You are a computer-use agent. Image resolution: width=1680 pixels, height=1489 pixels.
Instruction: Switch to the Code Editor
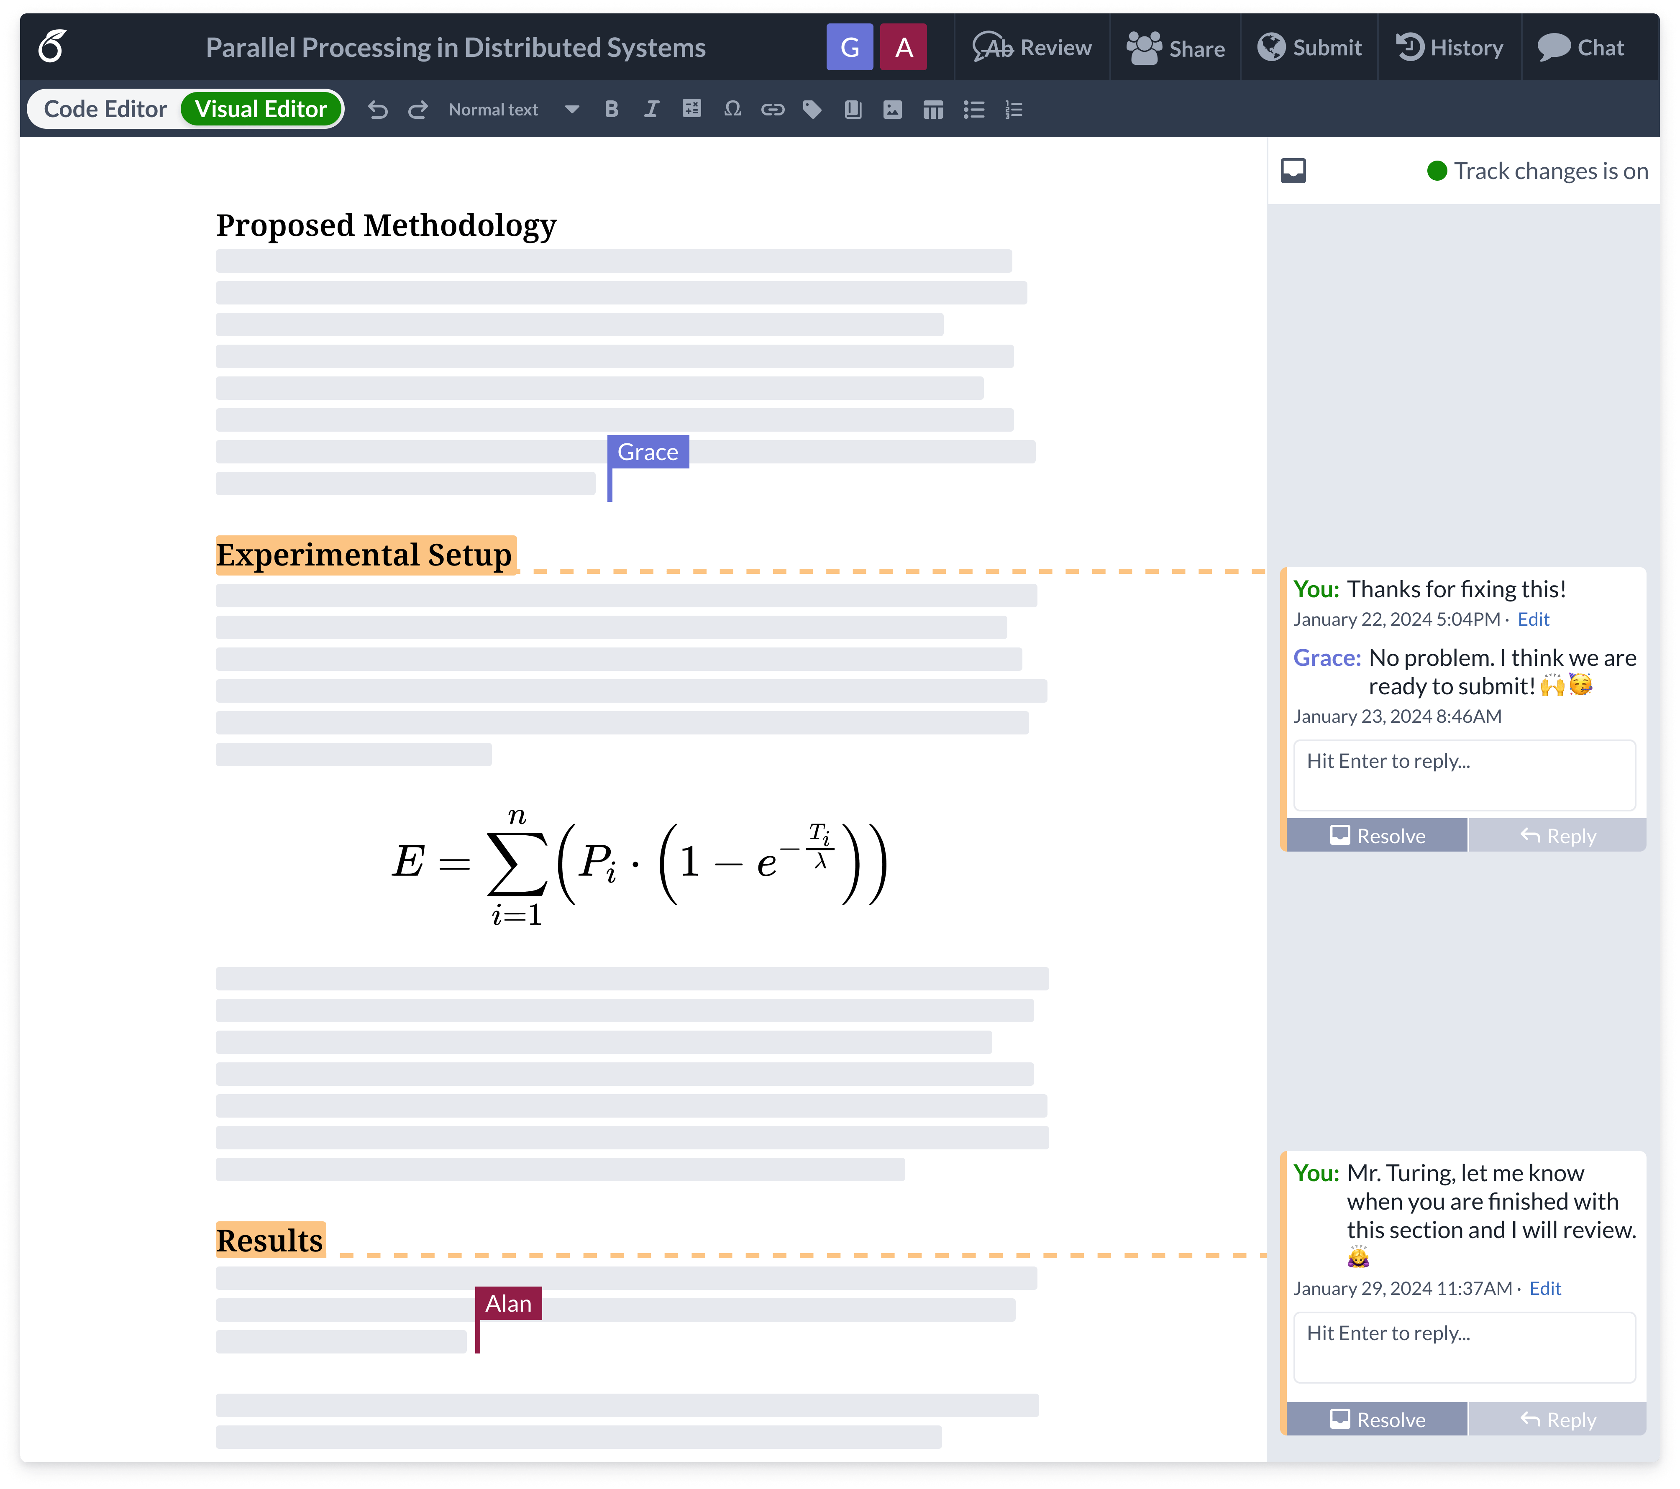[x=105, y=107]
